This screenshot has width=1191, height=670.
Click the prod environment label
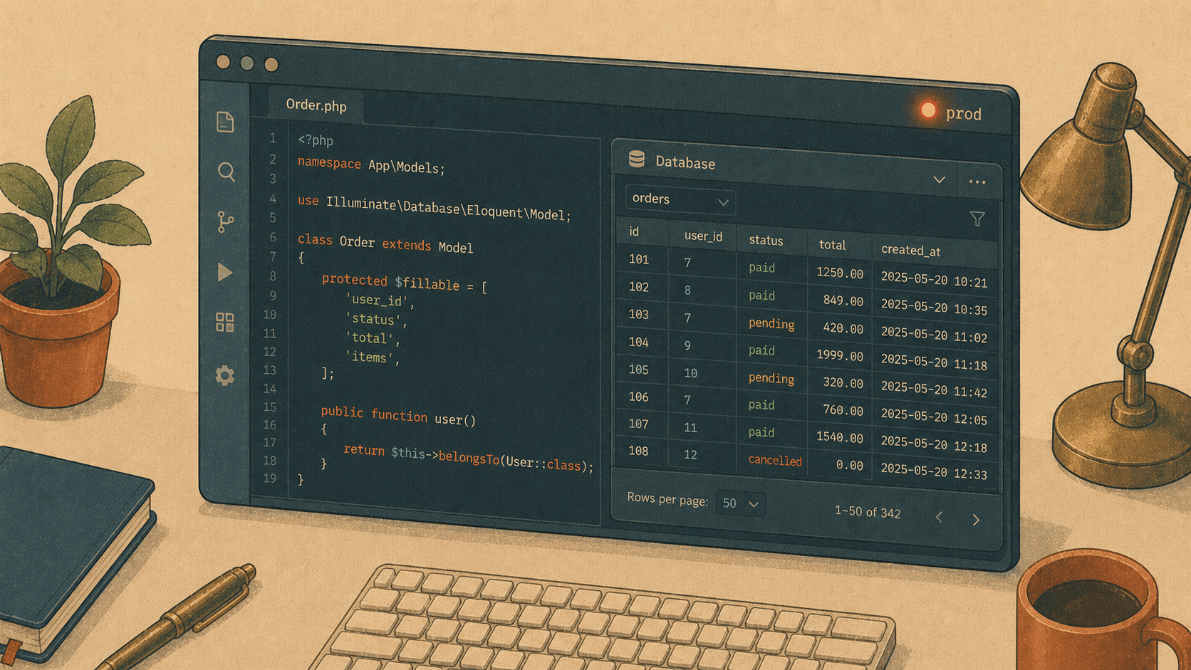964,114
